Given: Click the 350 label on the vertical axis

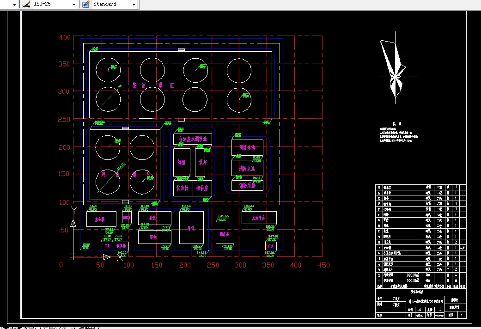Looking at the screenshot, I should [x=64, y=64].
